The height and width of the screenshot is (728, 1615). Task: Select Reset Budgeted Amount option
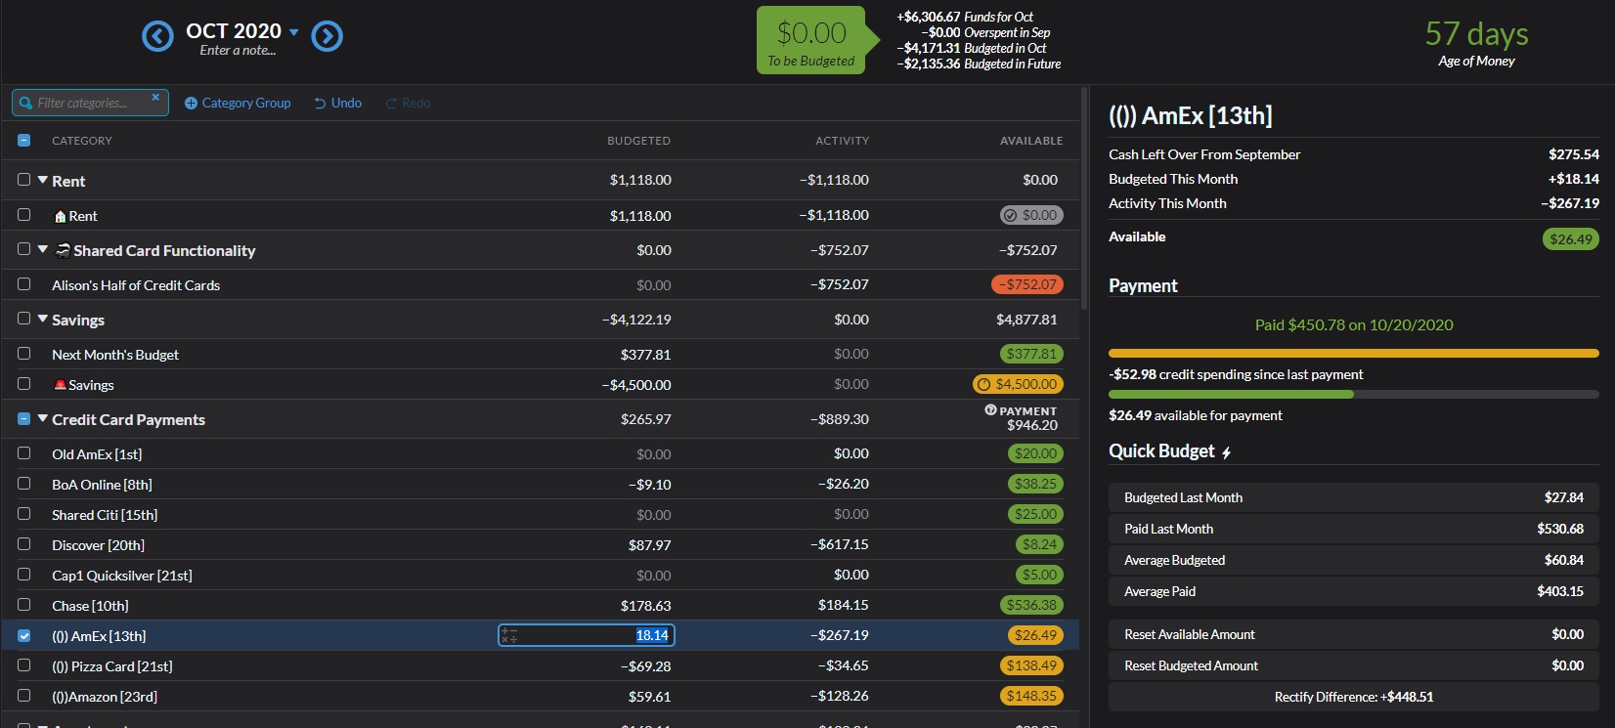tap(1354, 665)
